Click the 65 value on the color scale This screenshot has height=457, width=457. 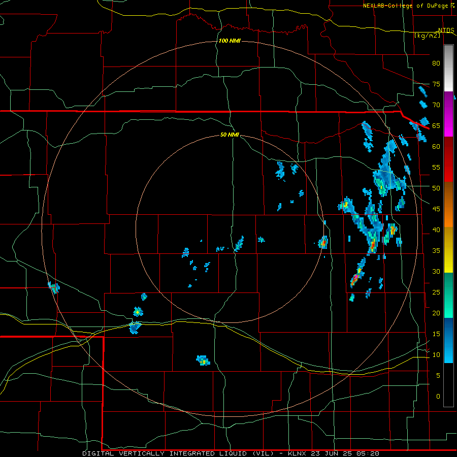click(x=436, y=125)
